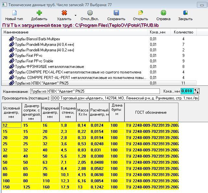
Task: Sort list by Наименование column header
Action: (75, 32)
